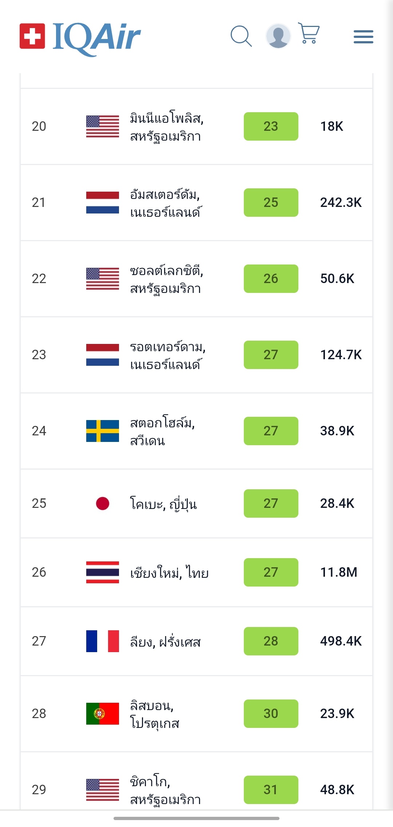This screenshot has height=827, width=393.
Task: Select the France flag for Lyon
Action: pos(103,641)
